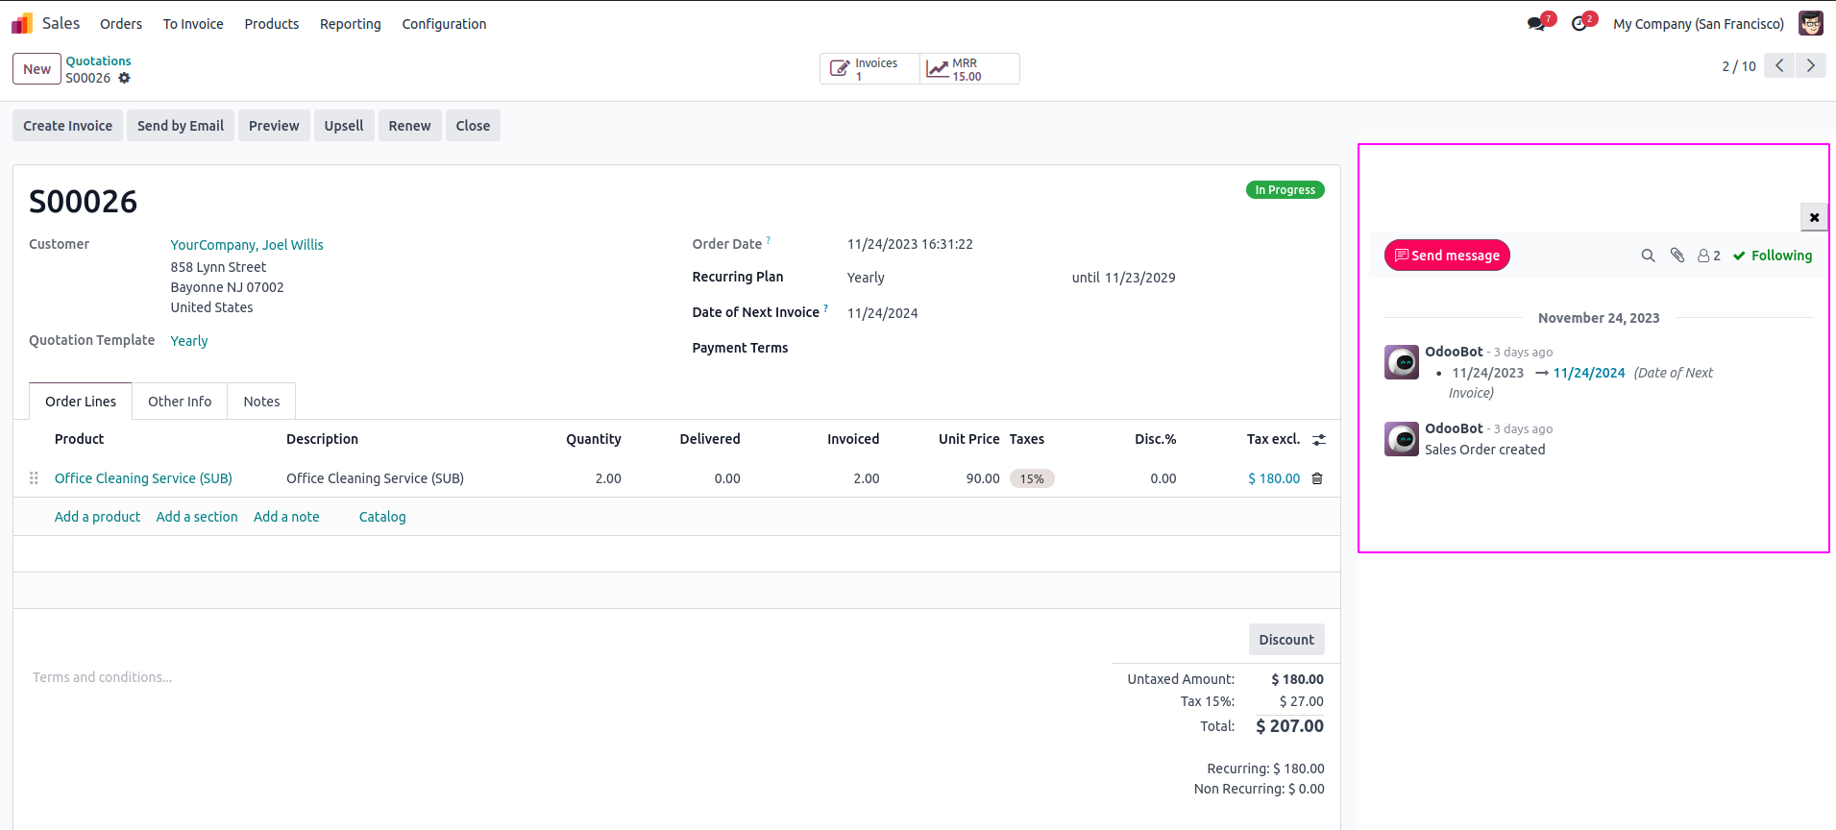This screenshot has width=1836, height=830.
Task: Search messages with the magnifier icon
Action: (1648, 256)
